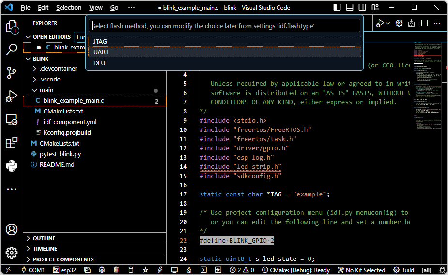
Task: Open the View menu
Action: click(x=96, y=8)
